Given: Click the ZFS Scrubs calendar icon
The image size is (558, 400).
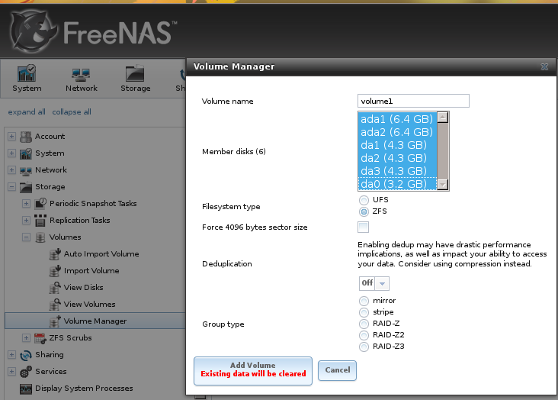Looking at the screenshot, I should 40,338.
